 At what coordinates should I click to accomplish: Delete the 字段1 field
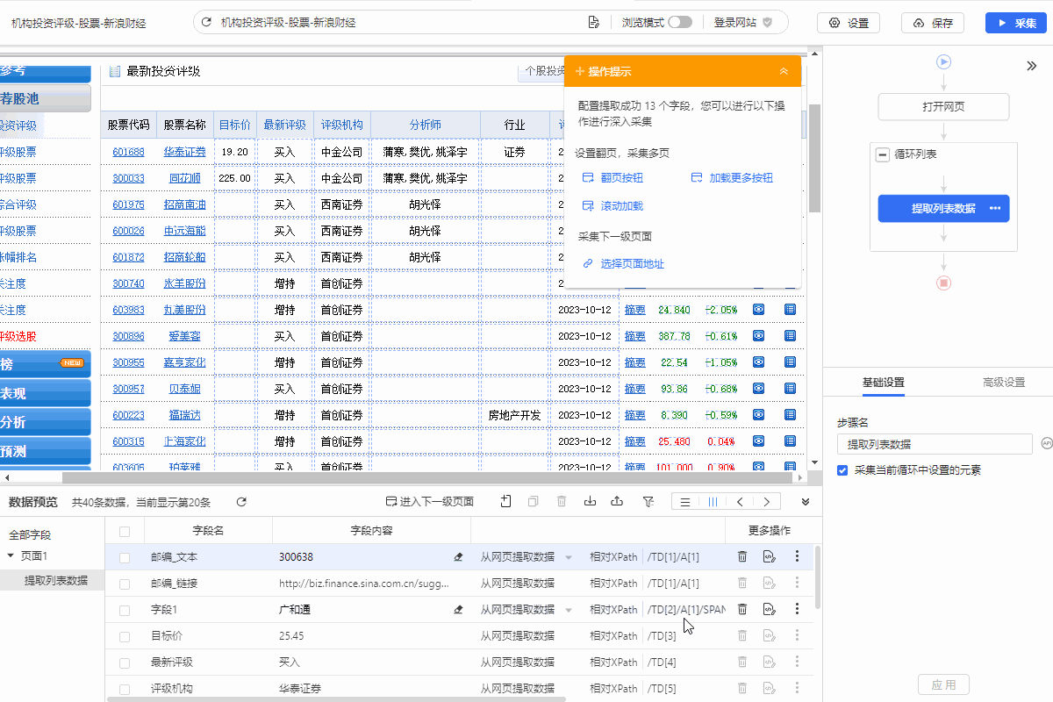pyautogui.click(x=742, y=609)
